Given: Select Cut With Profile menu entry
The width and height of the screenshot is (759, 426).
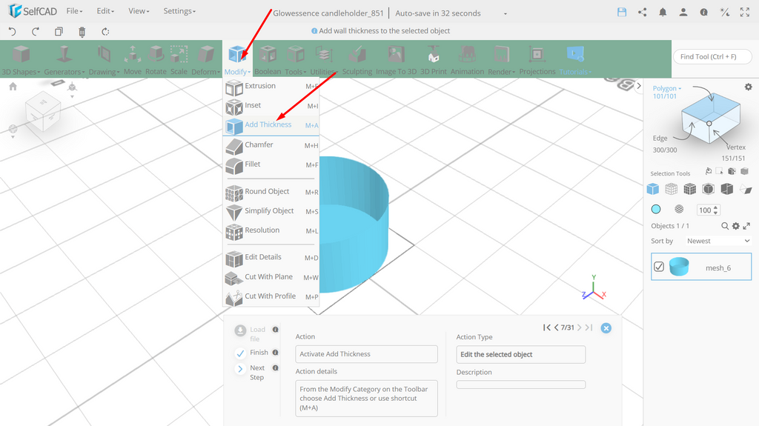Looking at the screenshot, I should coord(271,297).
